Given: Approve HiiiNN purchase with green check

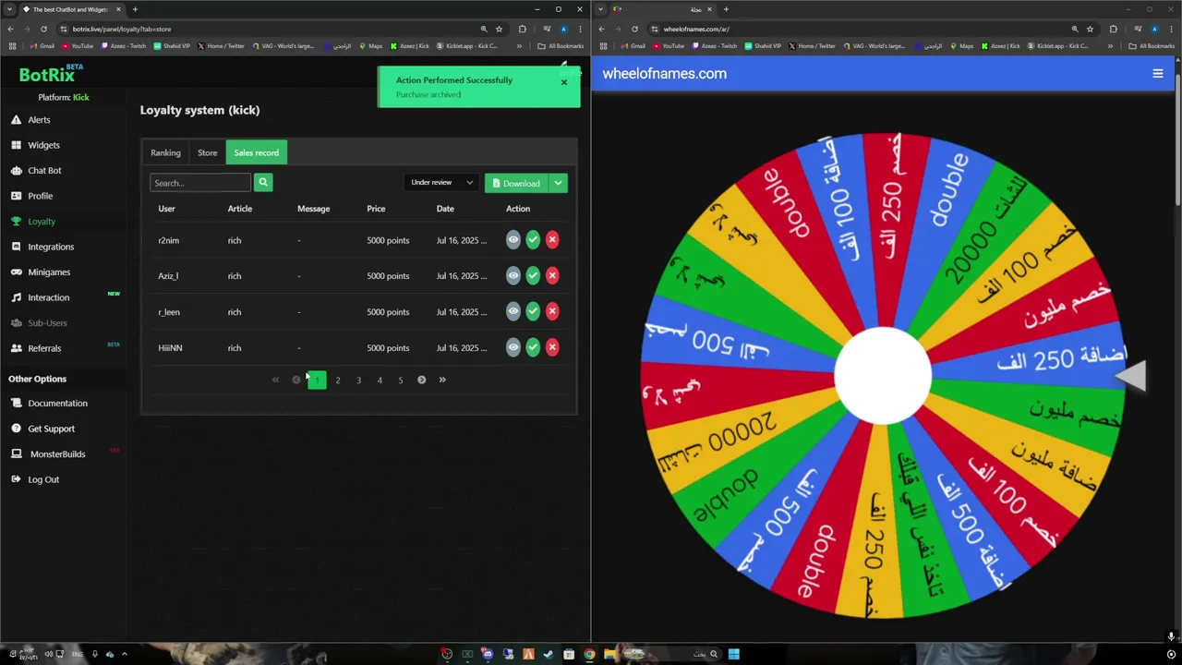Looking at the screenshot, I should click(533, 347).
